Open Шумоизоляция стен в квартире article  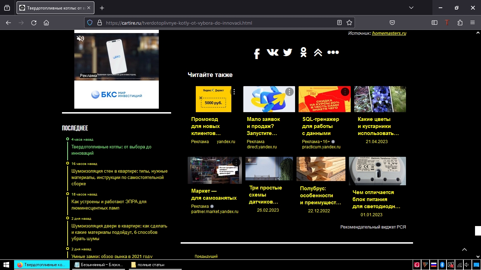tap(119, 177)
